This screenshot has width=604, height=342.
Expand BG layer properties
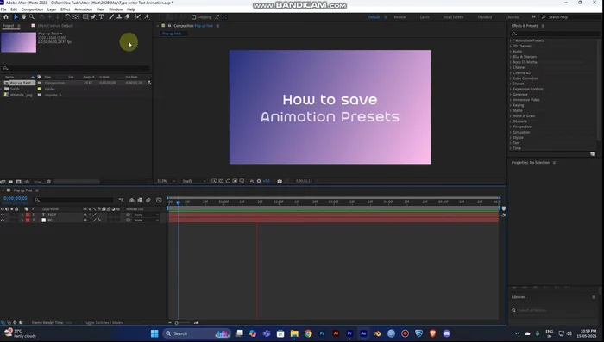point(22,220)
